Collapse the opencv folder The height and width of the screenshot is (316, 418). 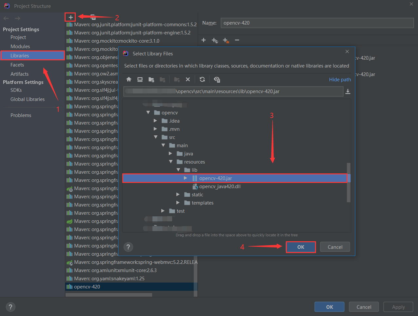click(x=148, y=112)
